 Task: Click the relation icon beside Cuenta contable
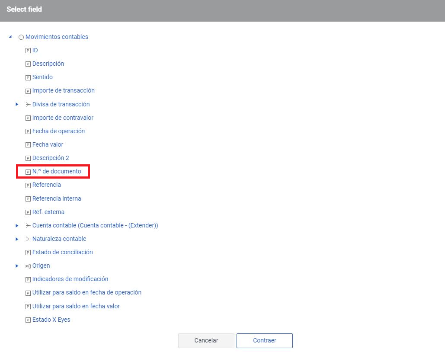coord(28,226)
